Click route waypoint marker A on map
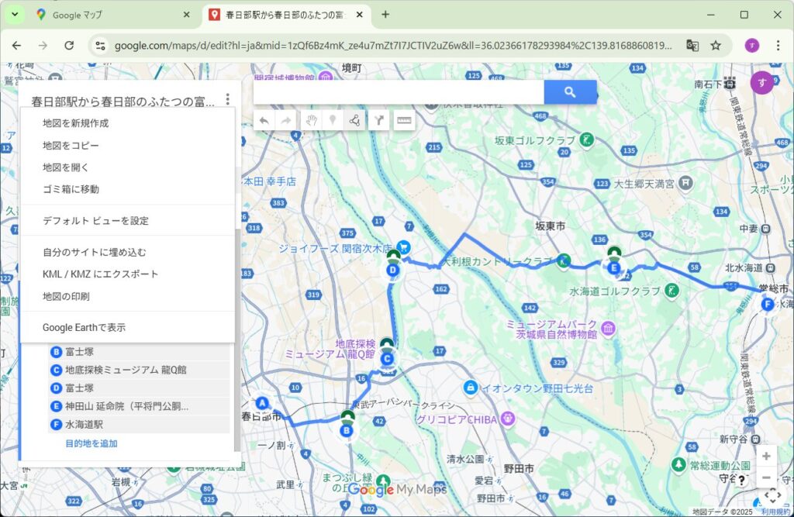 [x=262, y=403]
